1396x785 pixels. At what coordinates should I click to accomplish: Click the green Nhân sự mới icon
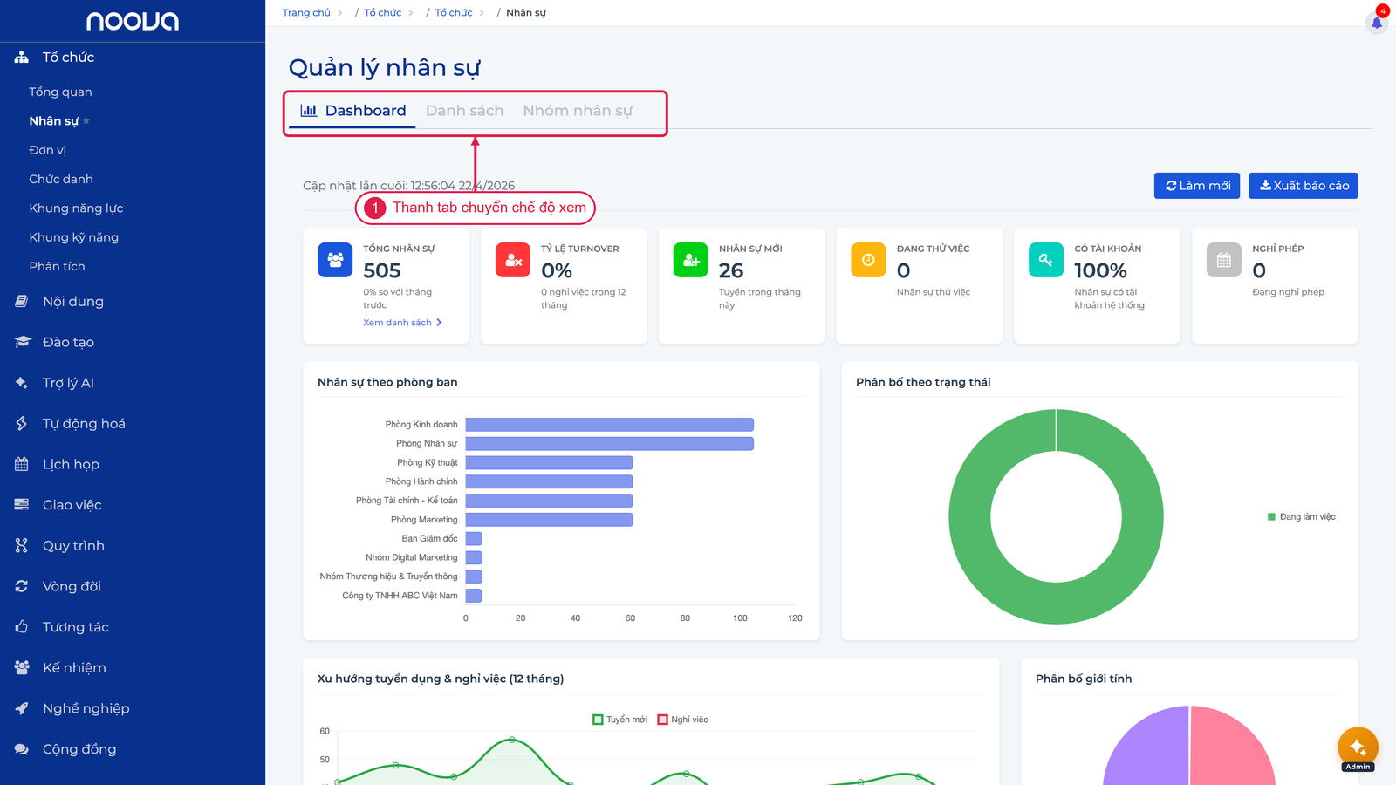691,260
